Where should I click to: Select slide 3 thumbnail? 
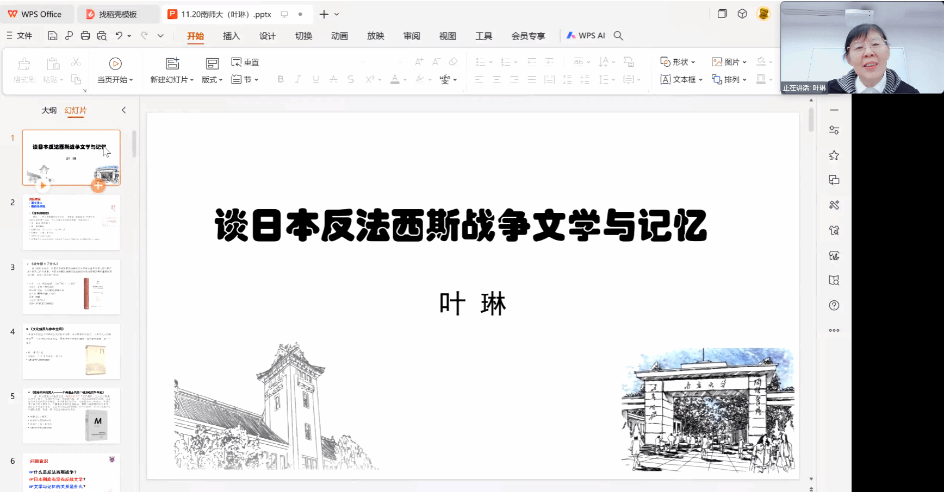coord(71,287)
